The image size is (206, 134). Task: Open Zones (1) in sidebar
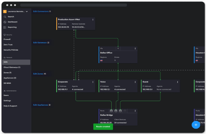tap(8, 73)
